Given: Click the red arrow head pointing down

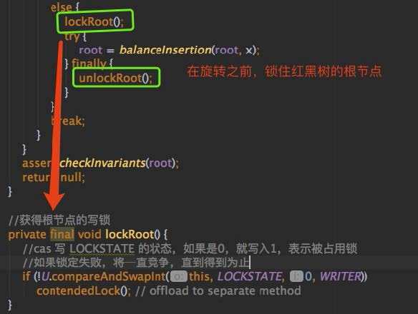Looking at the screenshot, I should pyautogui.click(x=54, y=201).
